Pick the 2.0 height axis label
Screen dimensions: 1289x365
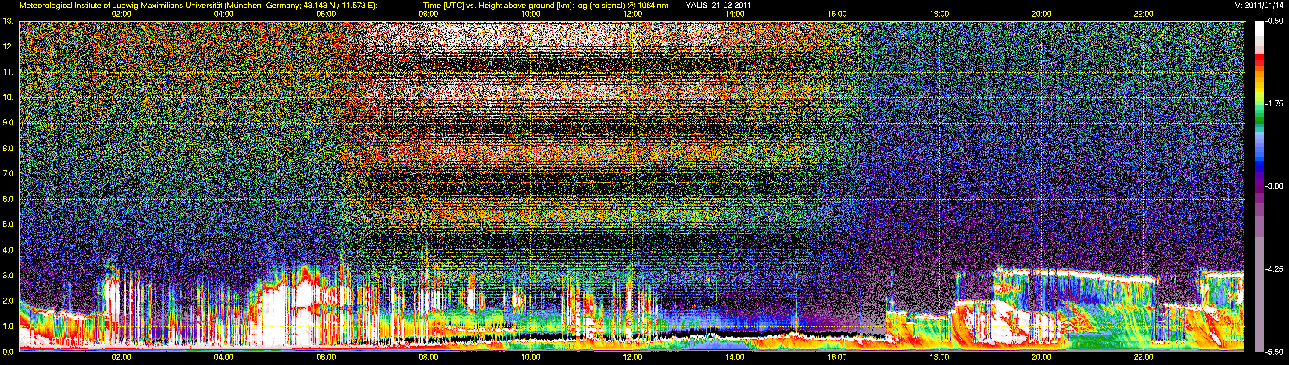[8, 301]
